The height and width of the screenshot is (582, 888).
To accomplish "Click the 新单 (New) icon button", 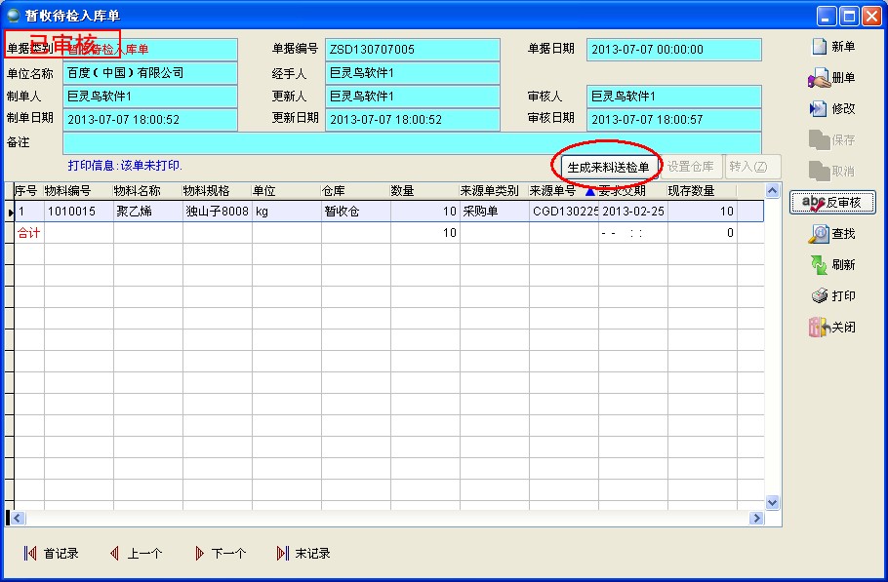I will click(832, 47).
